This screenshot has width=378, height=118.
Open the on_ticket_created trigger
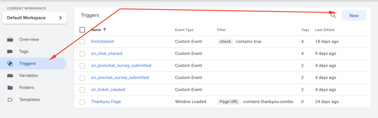point(108,90)
